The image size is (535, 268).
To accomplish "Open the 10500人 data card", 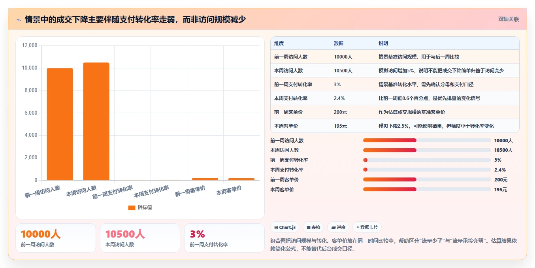I will (140, 238).
